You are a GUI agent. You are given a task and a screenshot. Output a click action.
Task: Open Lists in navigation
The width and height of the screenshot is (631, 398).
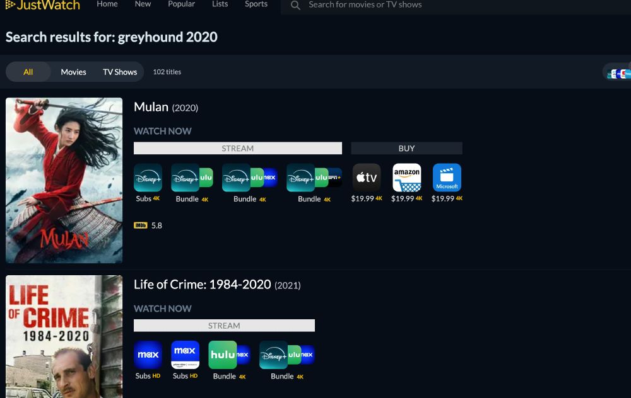pos(220,4)
